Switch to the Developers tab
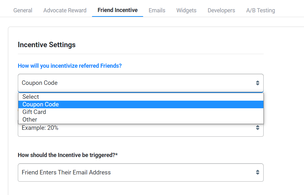304x195 pixels. coord(221,10)
